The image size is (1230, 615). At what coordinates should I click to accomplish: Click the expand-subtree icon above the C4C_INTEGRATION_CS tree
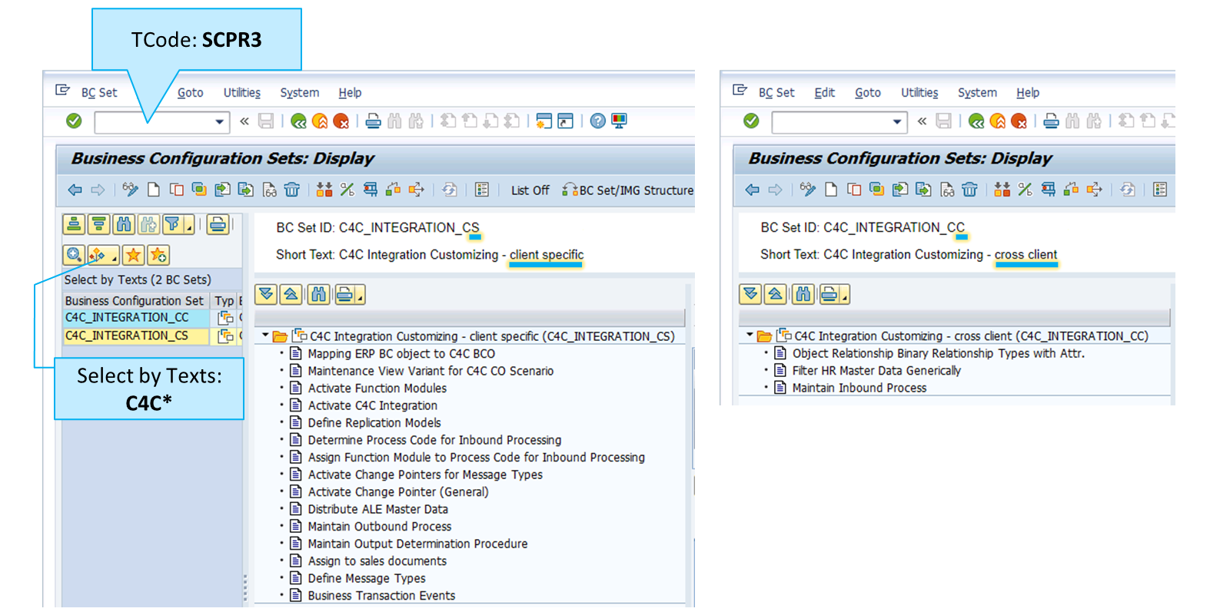[266, 294]
